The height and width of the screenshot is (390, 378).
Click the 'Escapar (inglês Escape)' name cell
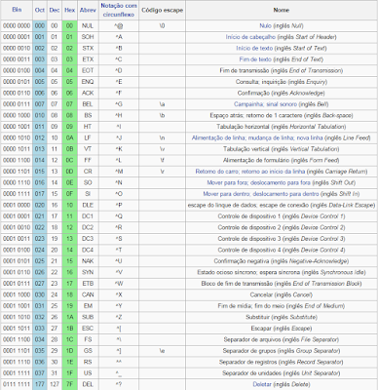282,329
